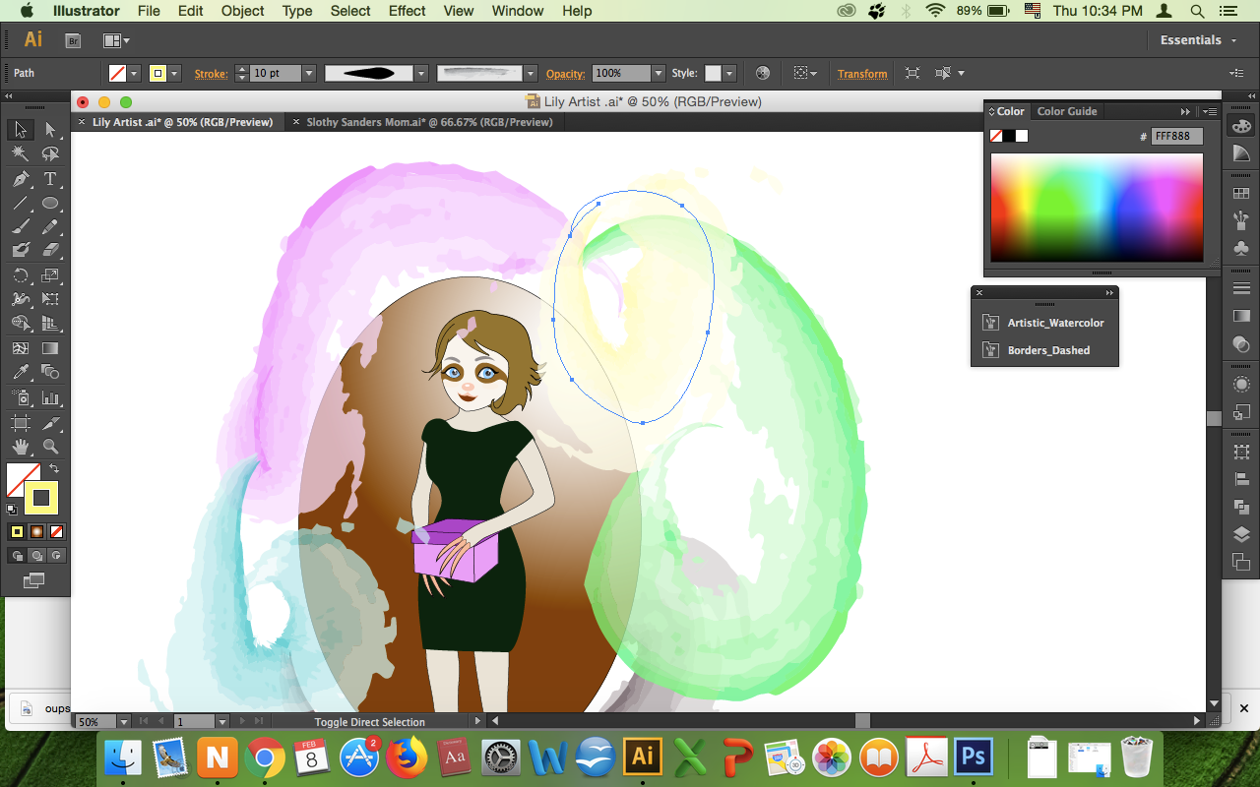Select the Paintbrush tool
Viewport: 1260px width, 787px height.
pos(20,227)
